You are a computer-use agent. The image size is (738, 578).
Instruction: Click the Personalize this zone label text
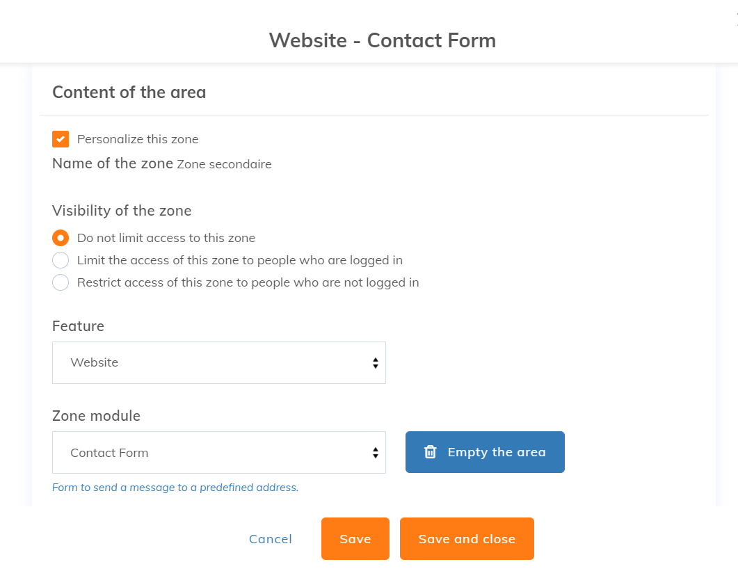pos(138,139)
